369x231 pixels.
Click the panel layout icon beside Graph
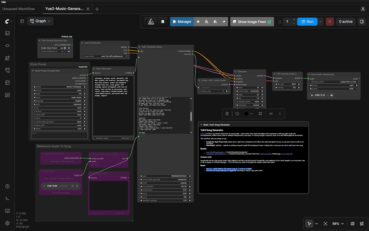(x=22, y=21)
